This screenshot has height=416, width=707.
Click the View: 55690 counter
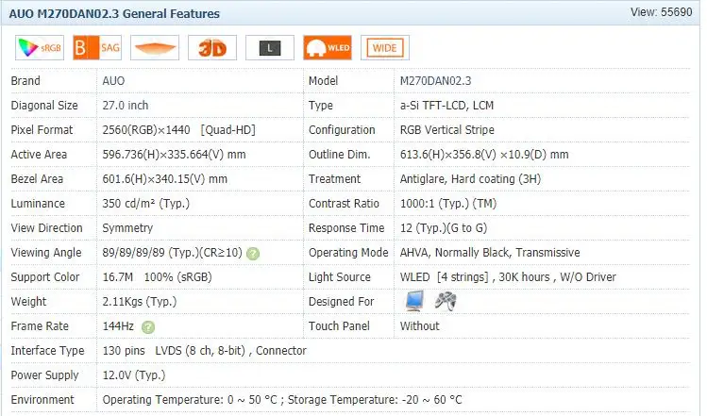661,12
